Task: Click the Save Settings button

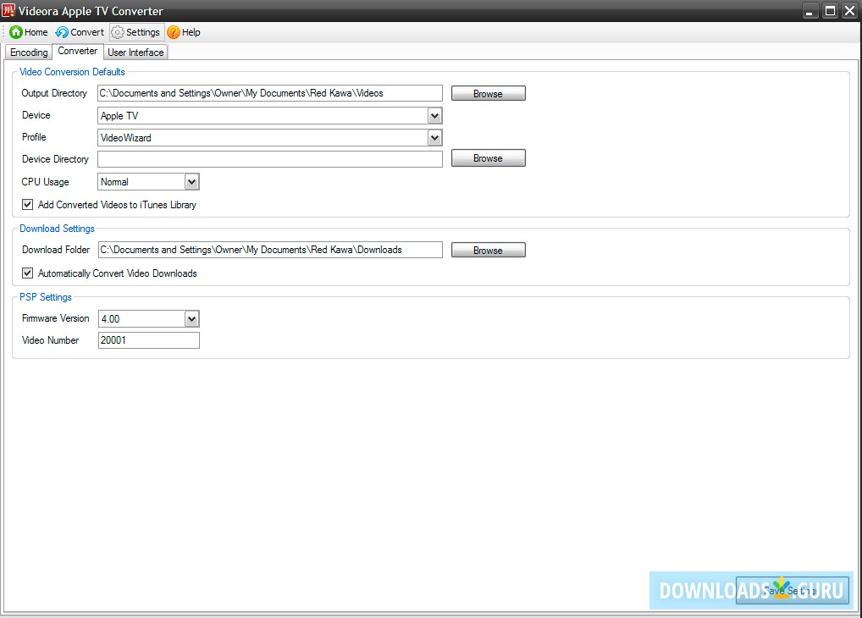Action: pos(793,590)
